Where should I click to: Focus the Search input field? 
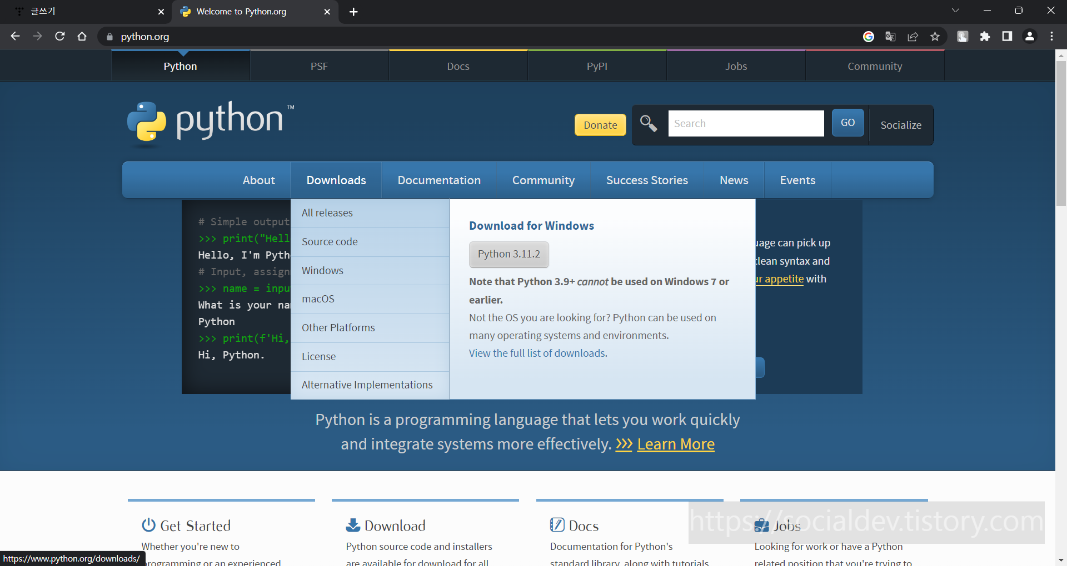pos(746,123)
